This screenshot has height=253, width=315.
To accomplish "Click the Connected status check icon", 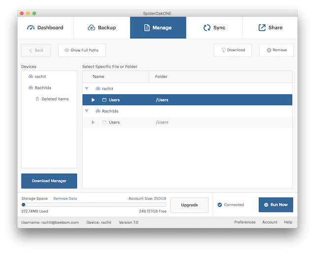I will [220, 205].
